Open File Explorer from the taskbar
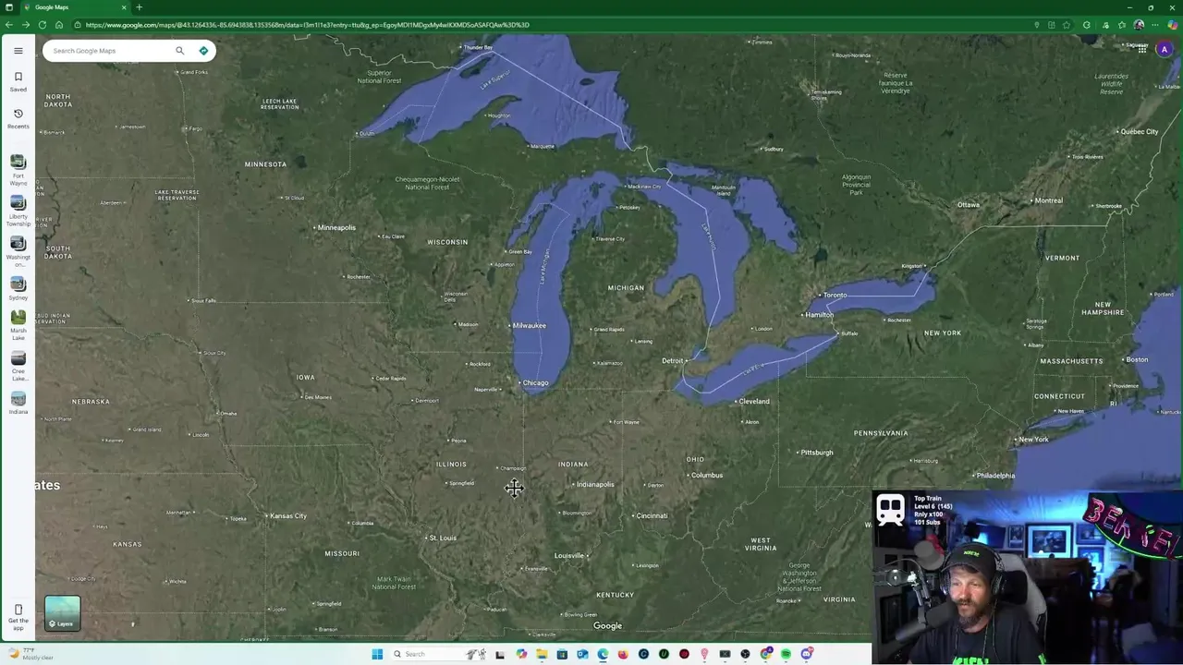This screenshot has width=1183, height=665. (542, 654)
